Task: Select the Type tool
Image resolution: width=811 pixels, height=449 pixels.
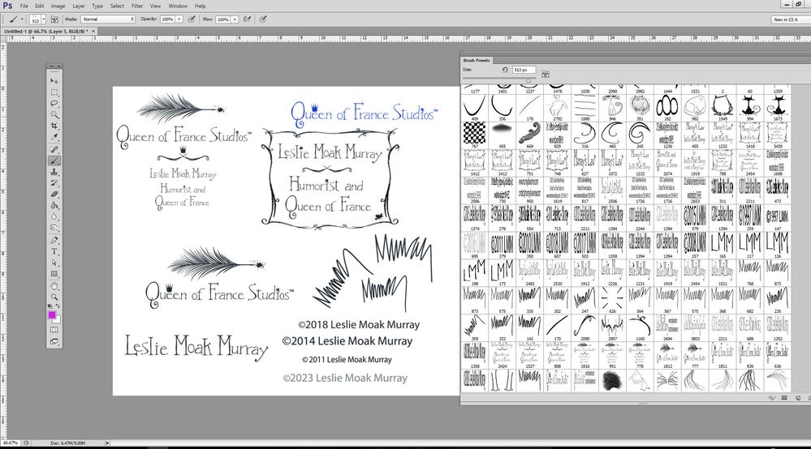Action: click(54, 252)
